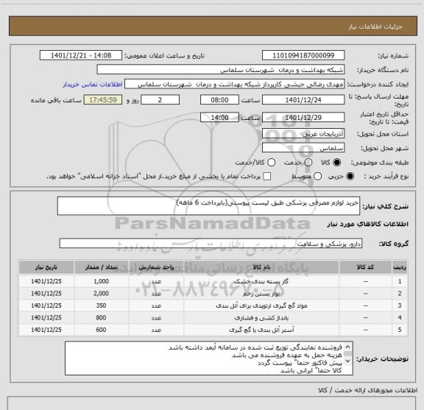Select the کالا radio button
424x410 pixels.
click(x=337, y=163)
